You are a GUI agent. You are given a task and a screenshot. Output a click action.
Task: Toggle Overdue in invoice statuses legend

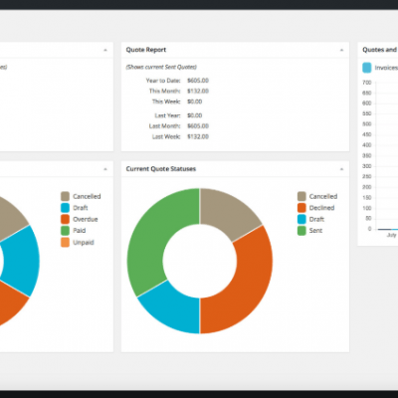point(80,219)
